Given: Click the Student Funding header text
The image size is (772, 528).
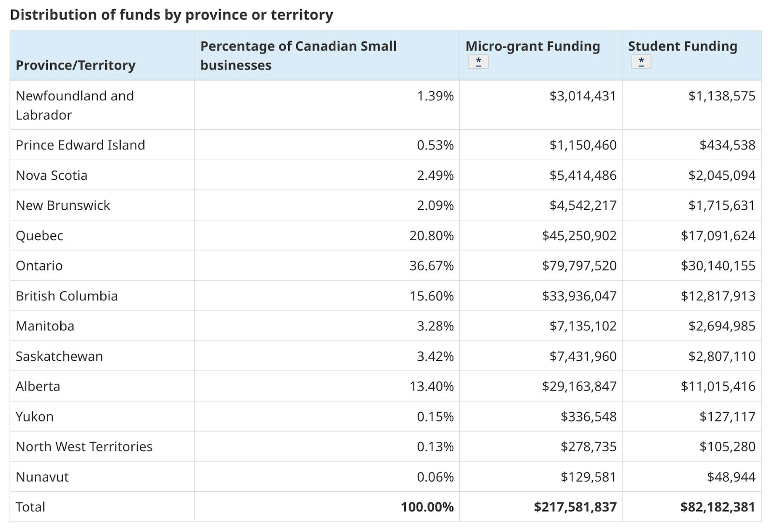Looking at the screenshot, I should (682, 46).
